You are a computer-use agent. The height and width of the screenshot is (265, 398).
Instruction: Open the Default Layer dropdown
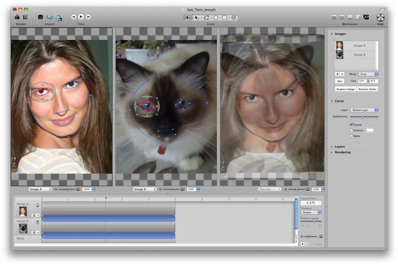tap(364, 110)
